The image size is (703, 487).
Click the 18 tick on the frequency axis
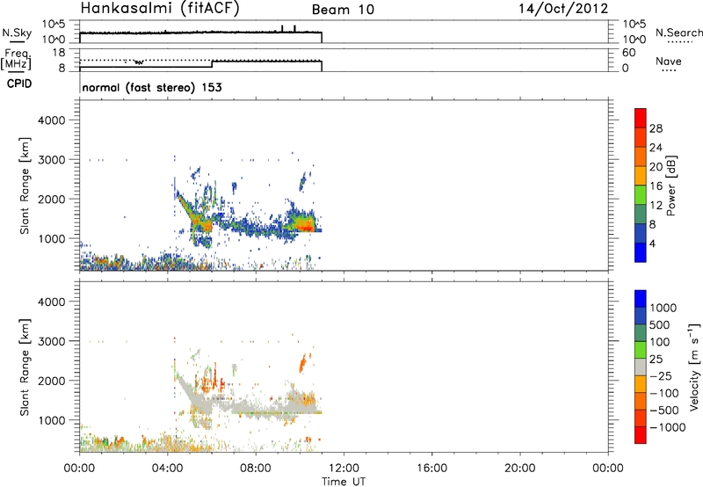59,53
